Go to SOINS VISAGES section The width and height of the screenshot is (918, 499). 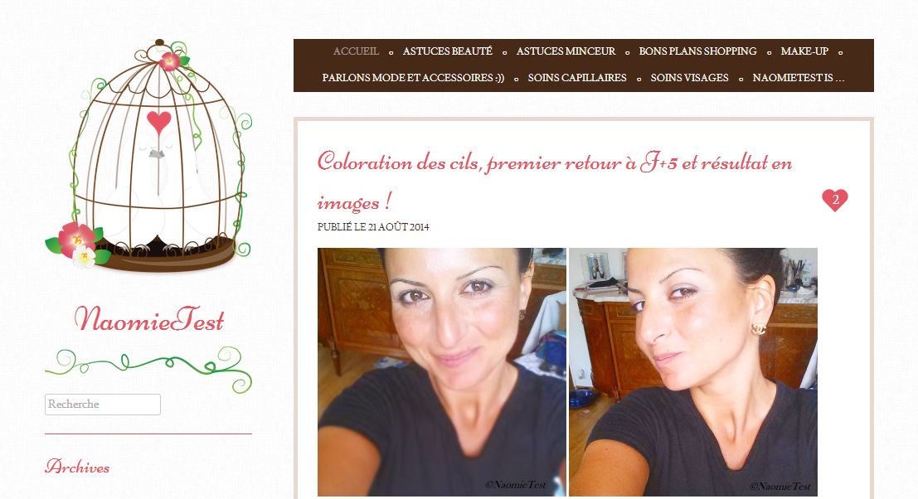point(690,78)
